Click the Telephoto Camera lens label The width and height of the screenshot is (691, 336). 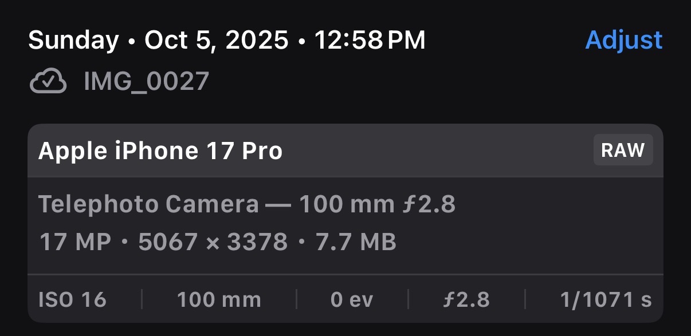point(148,204)
